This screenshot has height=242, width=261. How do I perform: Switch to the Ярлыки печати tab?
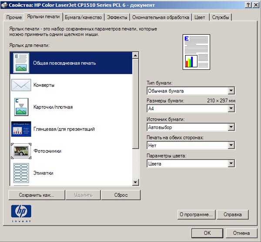pyautogui.click(x=43, y=17)
